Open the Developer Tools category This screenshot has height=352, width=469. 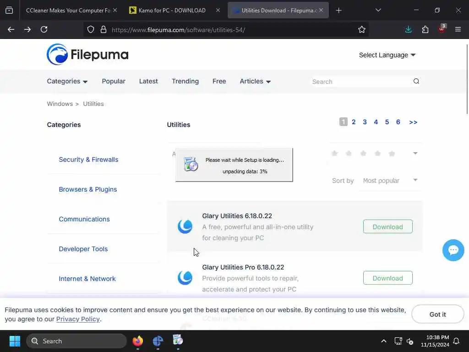pyautogui.click(x=83, y=249)
